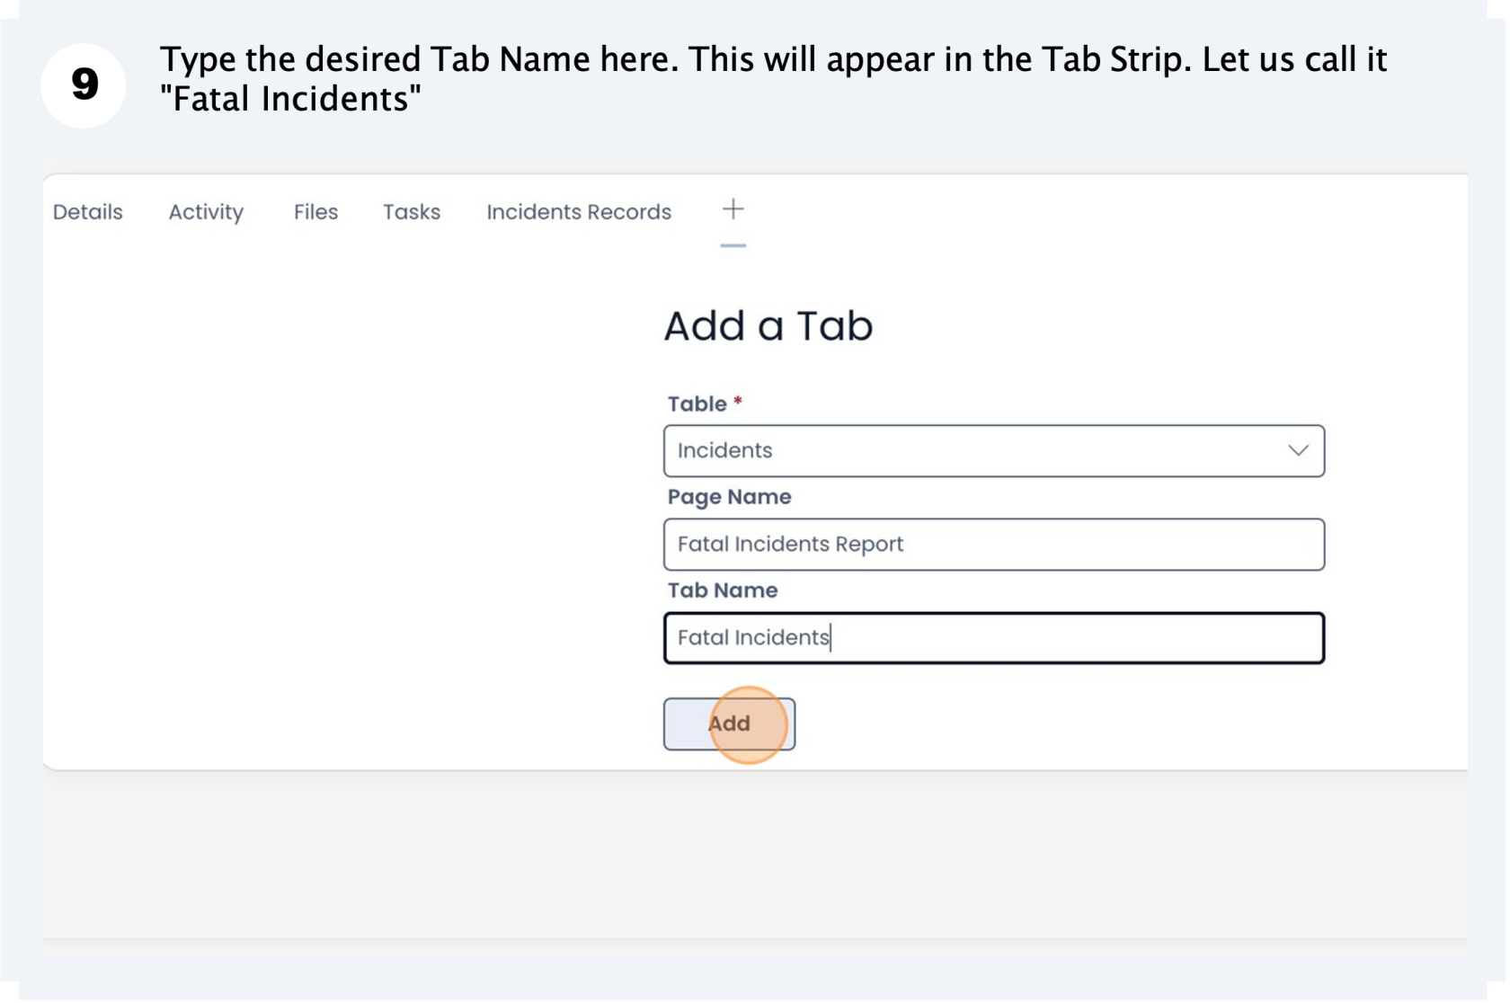Screen dimensions: 1510x1003
Task: Switch to the Activity tab
Action: coord(206,212)
